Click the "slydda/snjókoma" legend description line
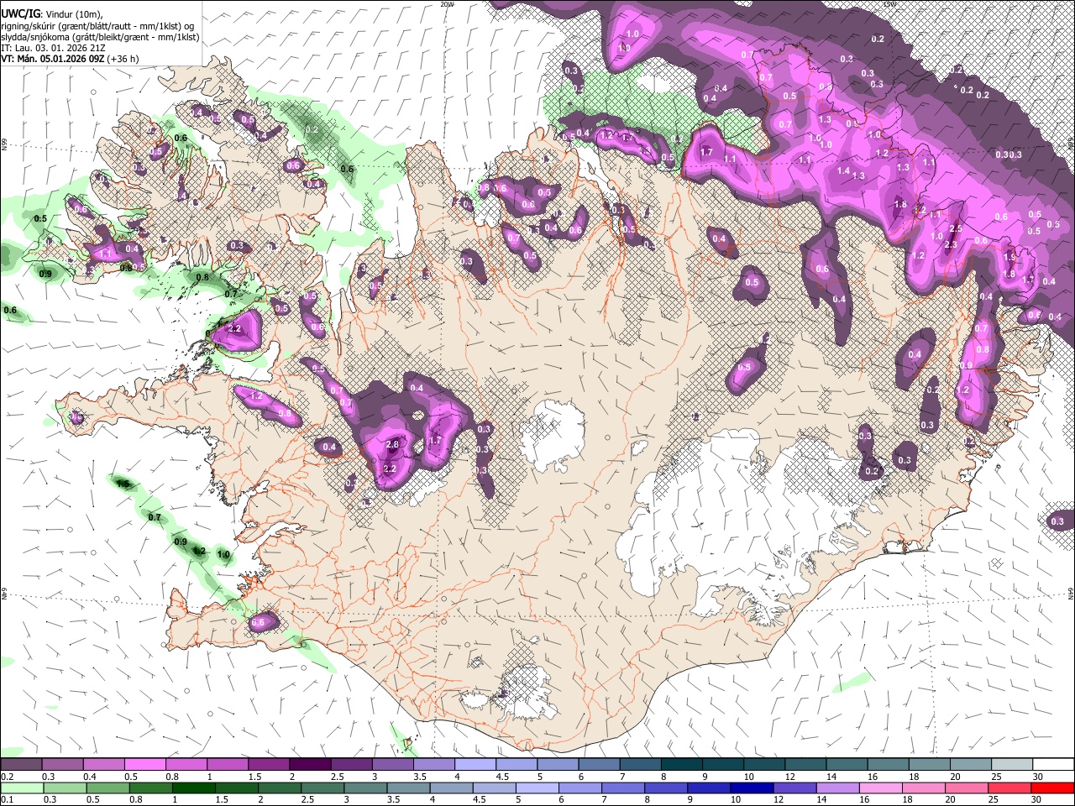This screenshot has width=1075, height=806. click(x=100, y=37)
